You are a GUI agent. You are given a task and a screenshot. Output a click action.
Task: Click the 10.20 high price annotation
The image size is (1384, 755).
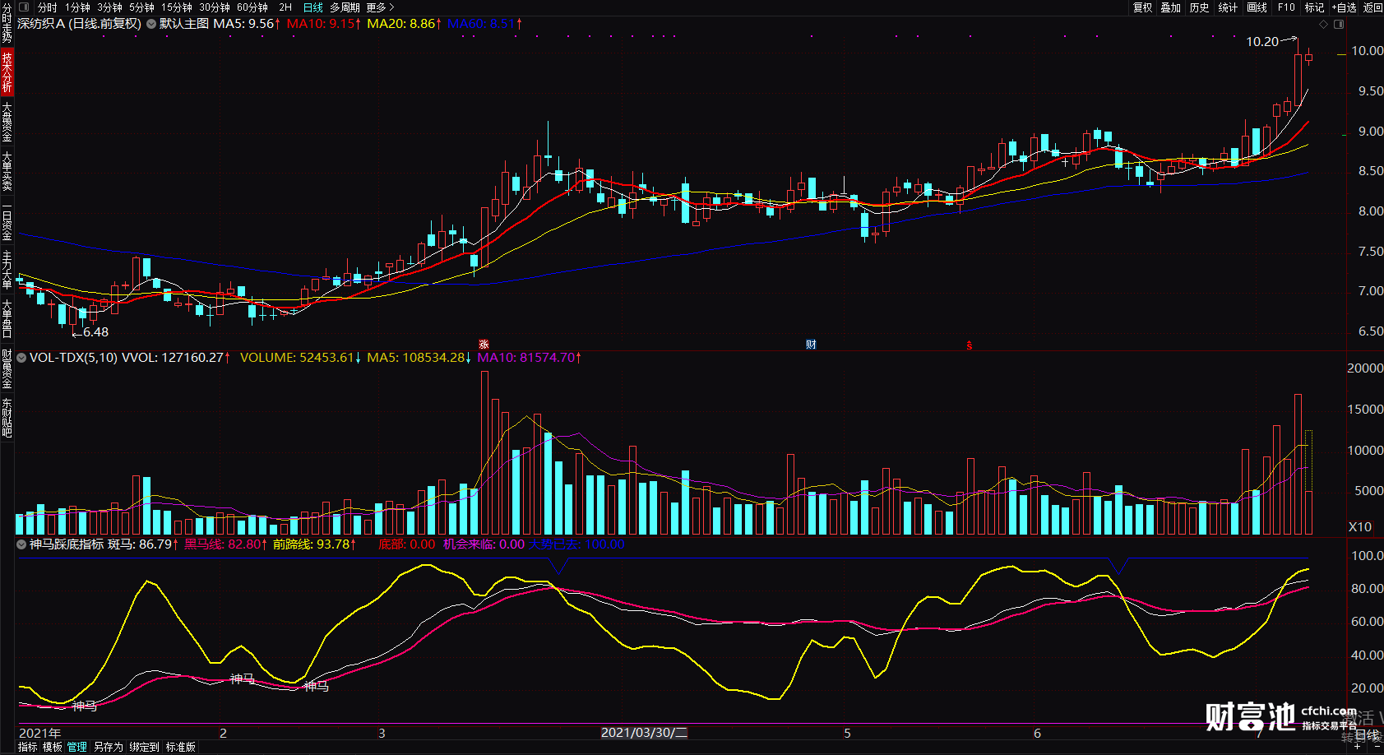tap(1262, 42)
